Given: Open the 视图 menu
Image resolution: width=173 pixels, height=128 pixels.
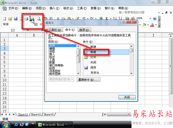Looking at the screenshot, I should [41, 8].
